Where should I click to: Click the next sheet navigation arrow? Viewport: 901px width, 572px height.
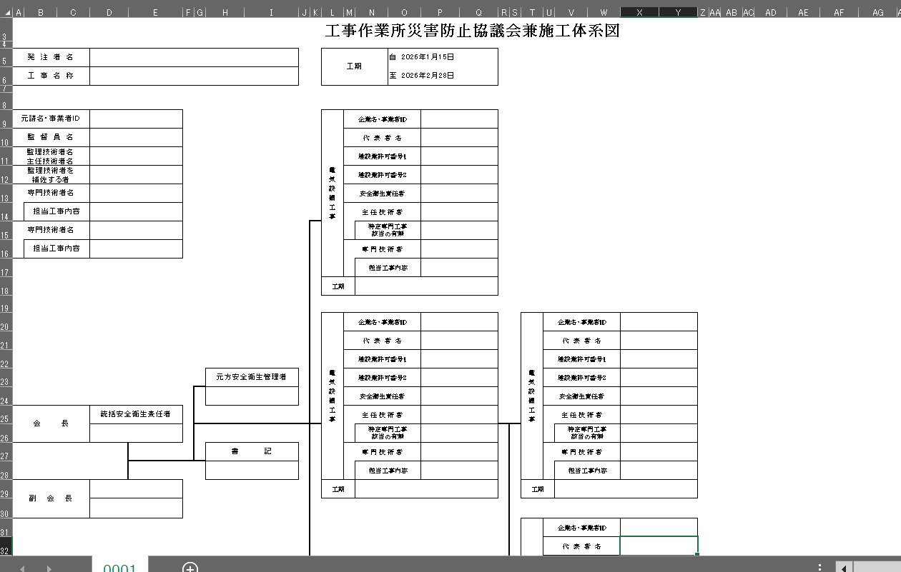[x=49, y=568]
